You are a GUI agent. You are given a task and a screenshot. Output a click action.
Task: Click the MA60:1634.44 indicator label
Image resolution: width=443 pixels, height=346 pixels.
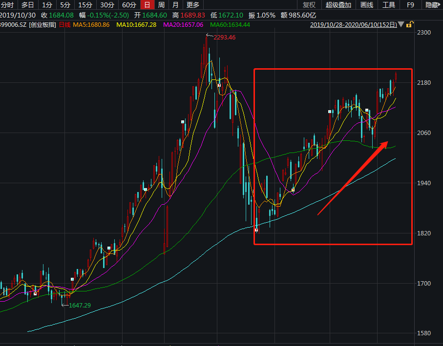[x=230, y=25]
